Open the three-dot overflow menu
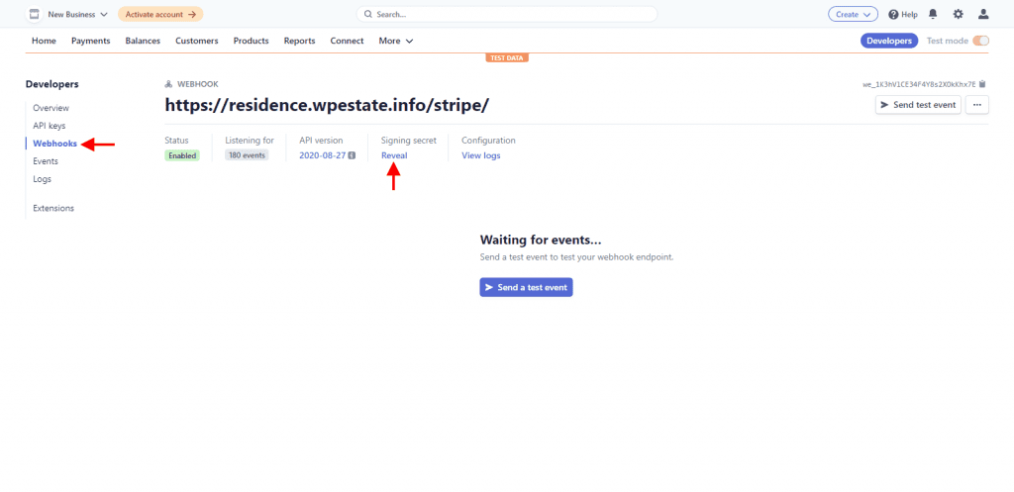 pos(976,105)
